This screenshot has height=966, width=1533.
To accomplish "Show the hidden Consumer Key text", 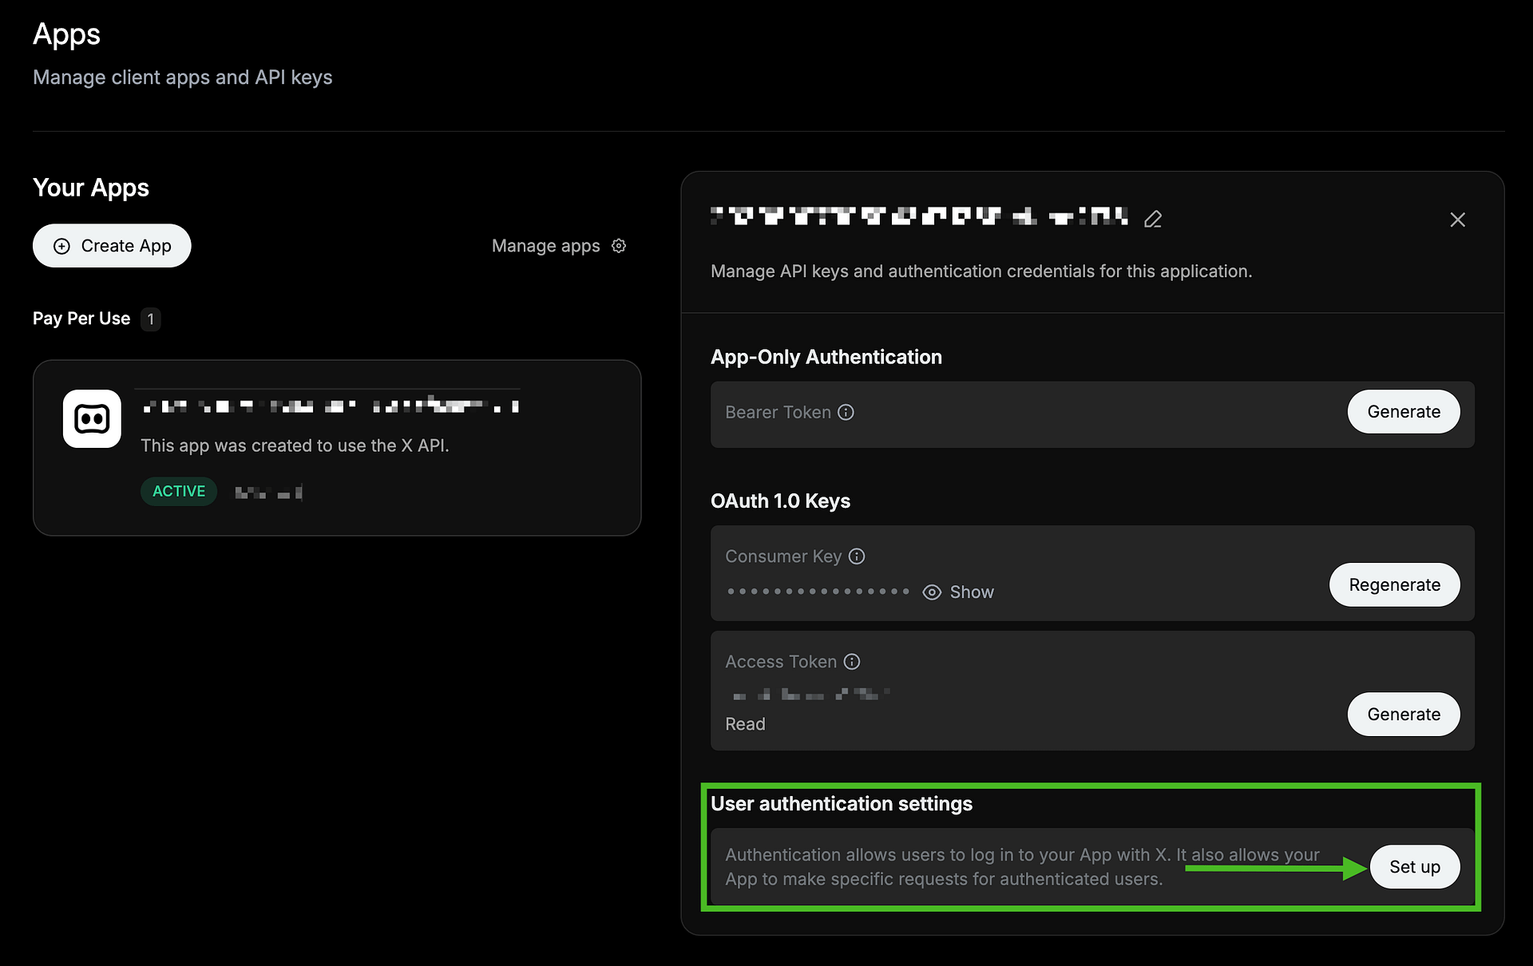I will pyautogui.click(x=971, y=592).
